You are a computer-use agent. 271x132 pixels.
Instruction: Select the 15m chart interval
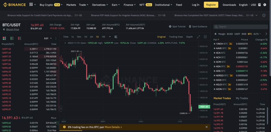(x=79, y=37)
